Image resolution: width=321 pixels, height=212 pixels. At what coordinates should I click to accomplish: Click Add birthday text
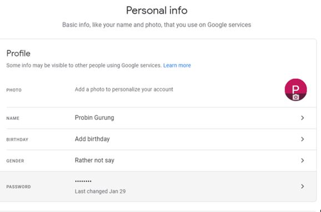tap(92, 139)
